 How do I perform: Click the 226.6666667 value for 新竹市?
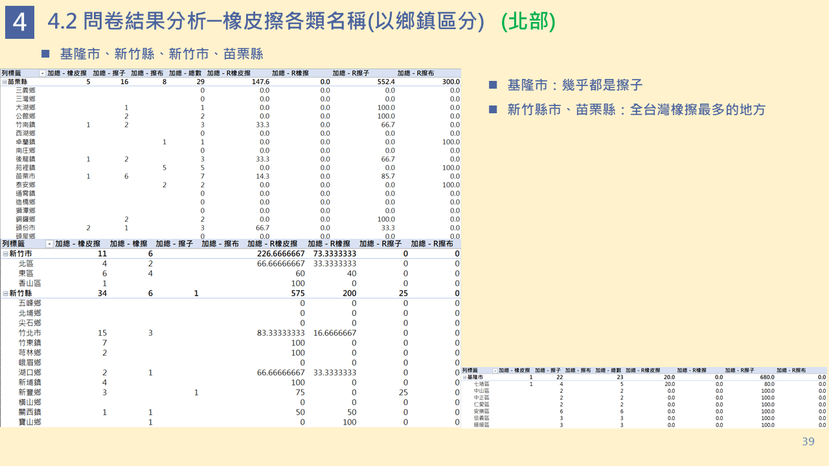coord(280,254)
